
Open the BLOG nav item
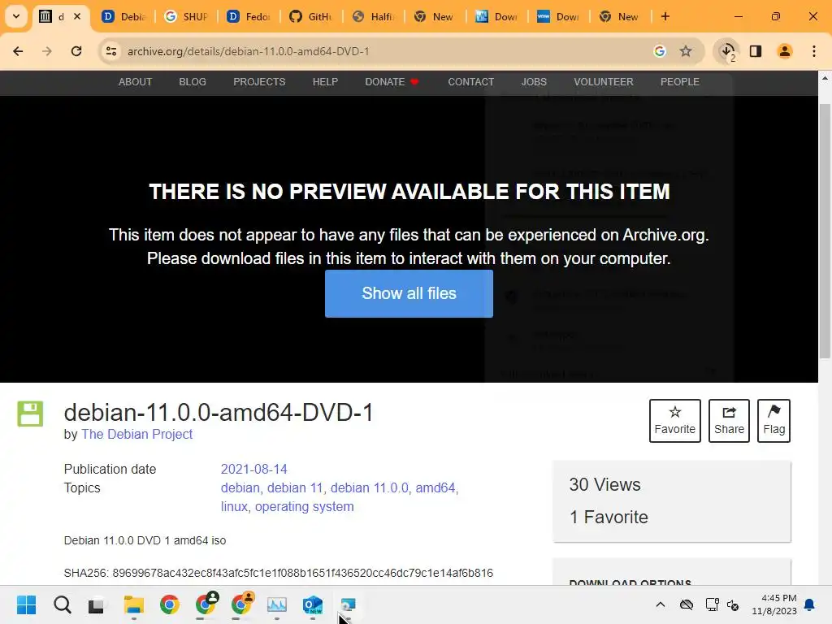point(193,82)
